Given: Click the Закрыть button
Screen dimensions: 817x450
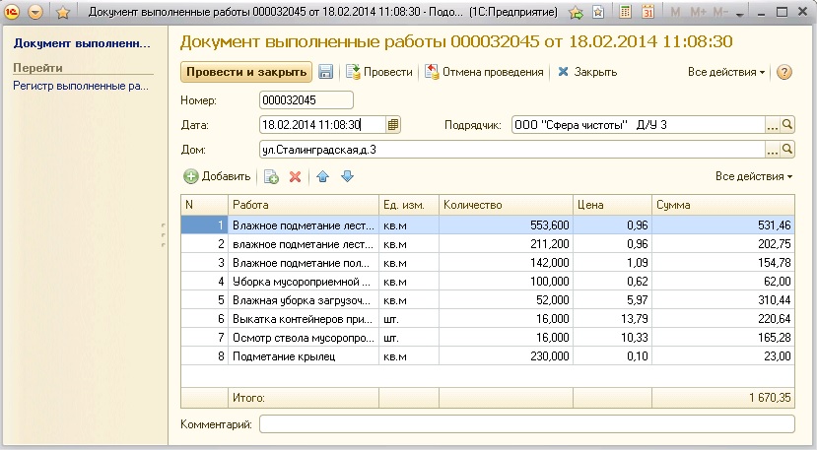Looking at the screenshot, I should pyautogui.click(x=587, y=72).
